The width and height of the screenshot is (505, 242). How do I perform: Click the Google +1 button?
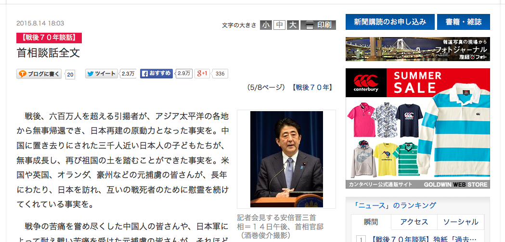[202, 74]
